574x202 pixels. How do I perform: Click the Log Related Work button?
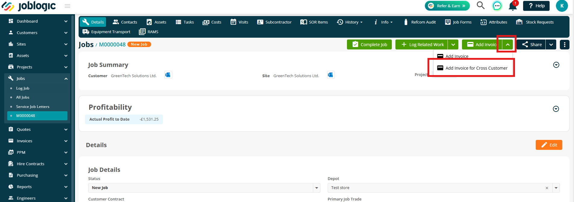tap(422, 45)
